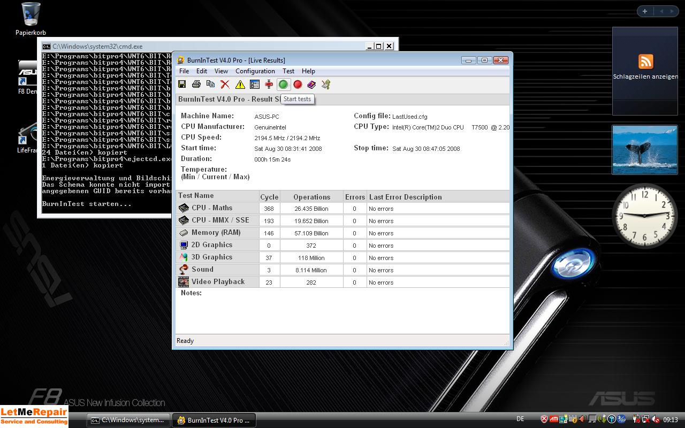685x428 pixels.
Task: Open the yellow warning triangle error log icon
Action: tap(240, 85)
